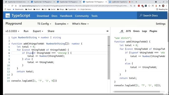169x95 pixels.
Task: Click the zoom magnifier icon in address bar
Action: 131,6
